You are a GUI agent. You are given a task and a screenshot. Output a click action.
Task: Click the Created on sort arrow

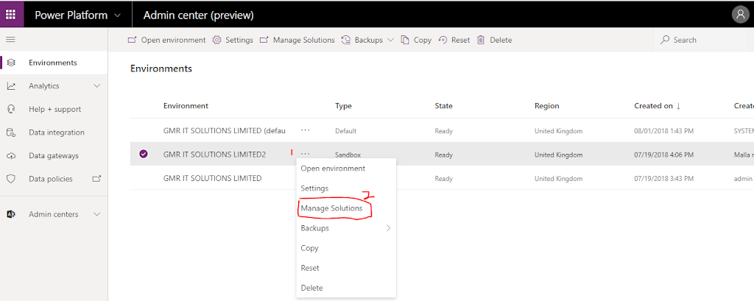(x=678, y=106)
